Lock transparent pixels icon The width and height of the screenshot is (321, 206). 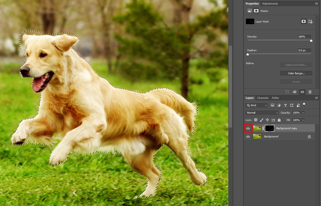click(256, 120)
